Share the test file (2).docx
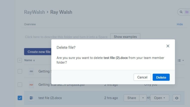This screenshot has height=107, width=190. click(132, 98)
